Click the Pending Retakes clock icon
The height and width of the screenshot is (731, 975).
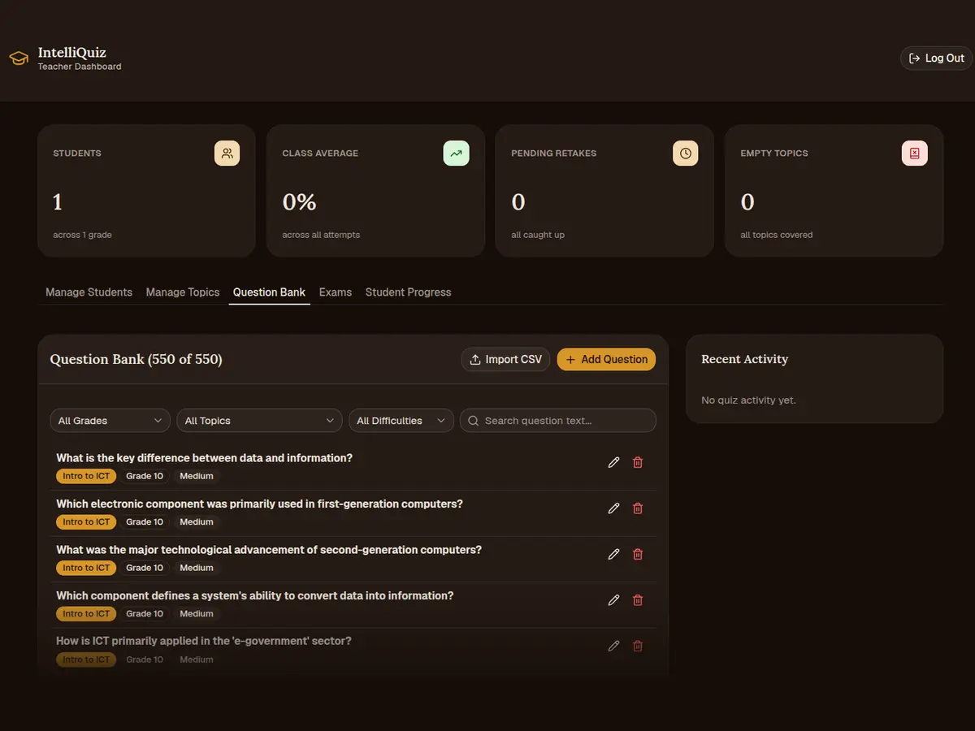pyautogui.click(x=685, y=153)
